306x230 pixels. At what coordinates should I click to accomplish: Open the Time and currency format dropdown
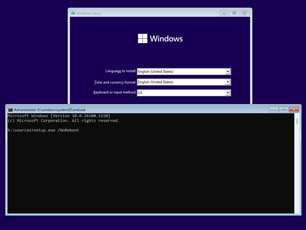(x=228, y=82)
